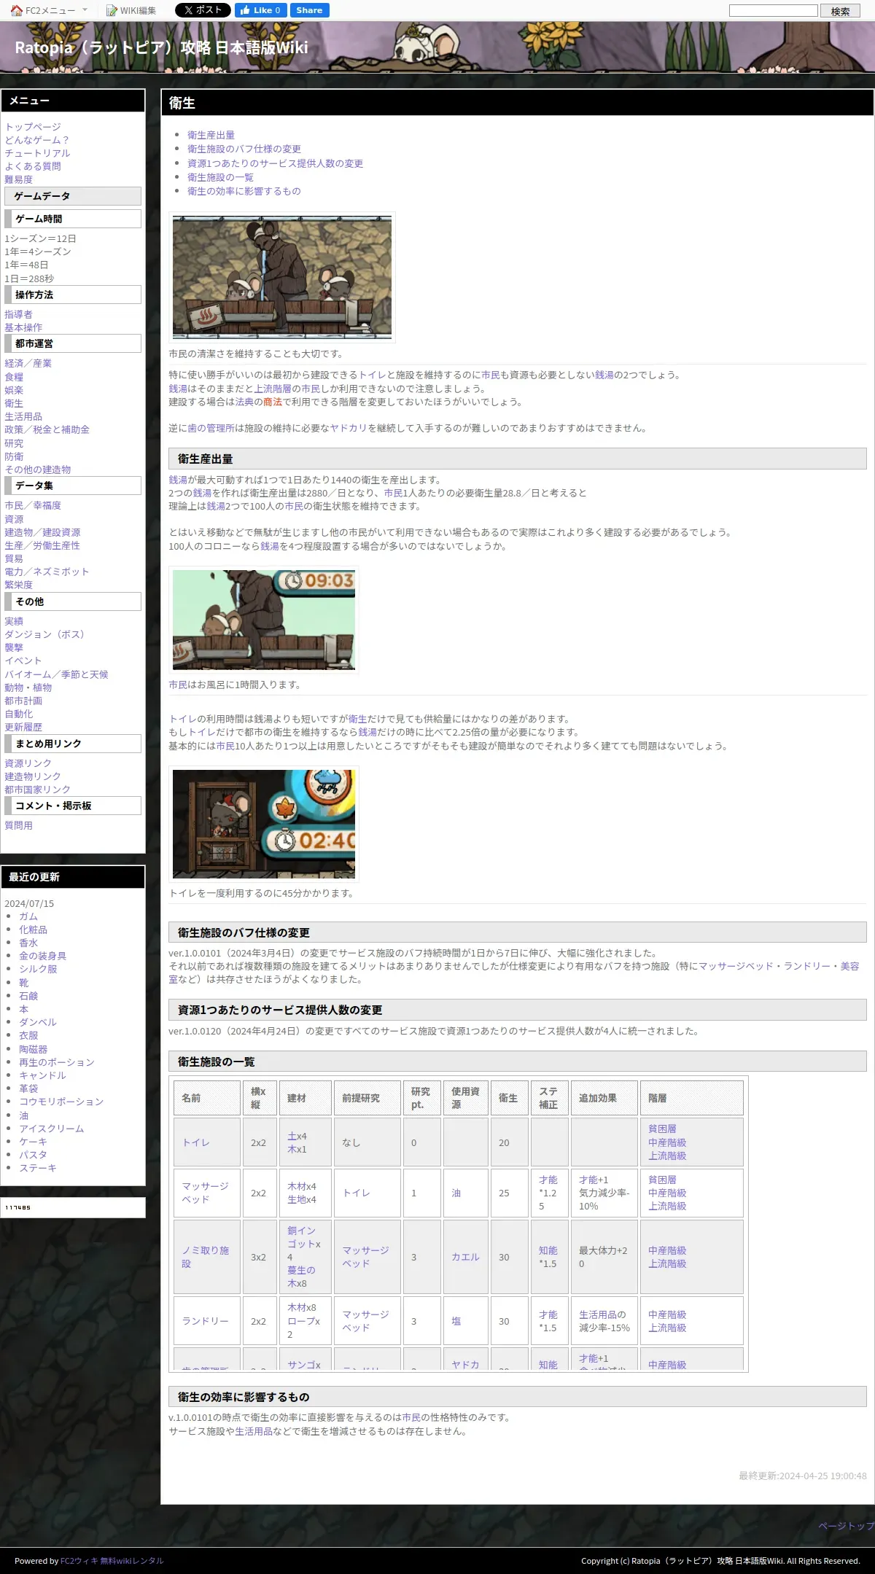Click ページトップ to return to top
Viewport: 875px width, 1574px height.
[x=846, y=1526]
